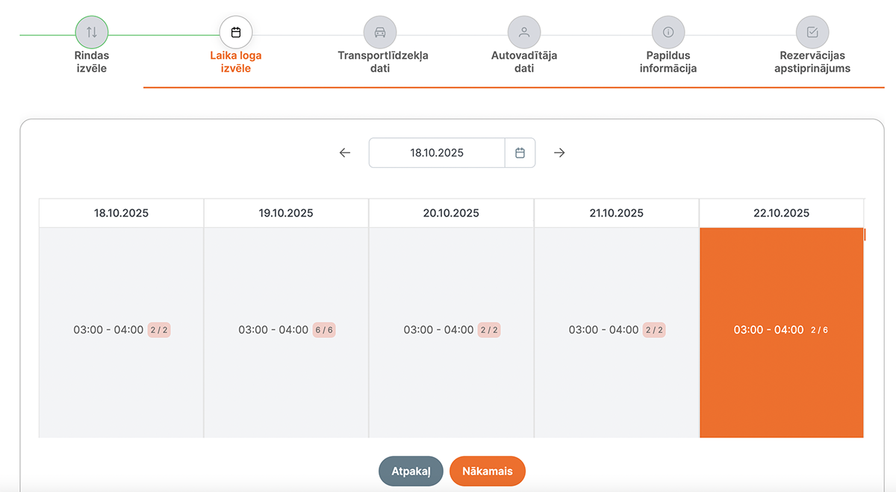Click the Papildus informācija info icon
Screen dimensions: 896x492
pyautogui.click(x=668, y=32)
